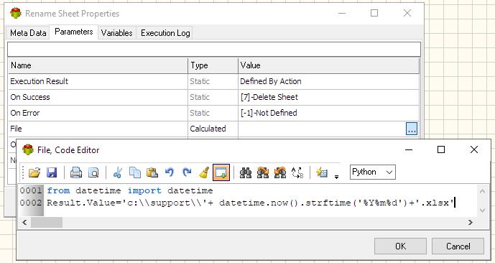Confirm the Code Editor with OK
Screen dimensions: 495x263
[x=400, y=246]
